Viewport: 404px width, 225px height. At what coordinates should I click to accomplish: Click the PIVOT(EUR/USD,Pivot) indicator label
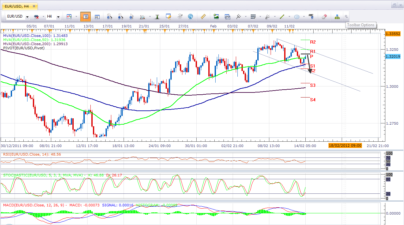coord(24,48)
